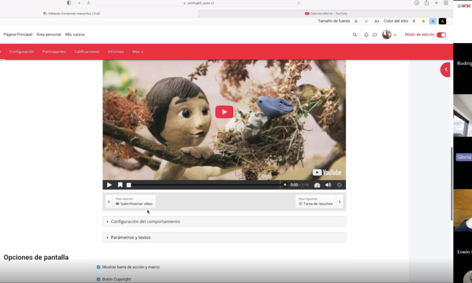
Task: Open Mis cursos link
Action: 75,34
